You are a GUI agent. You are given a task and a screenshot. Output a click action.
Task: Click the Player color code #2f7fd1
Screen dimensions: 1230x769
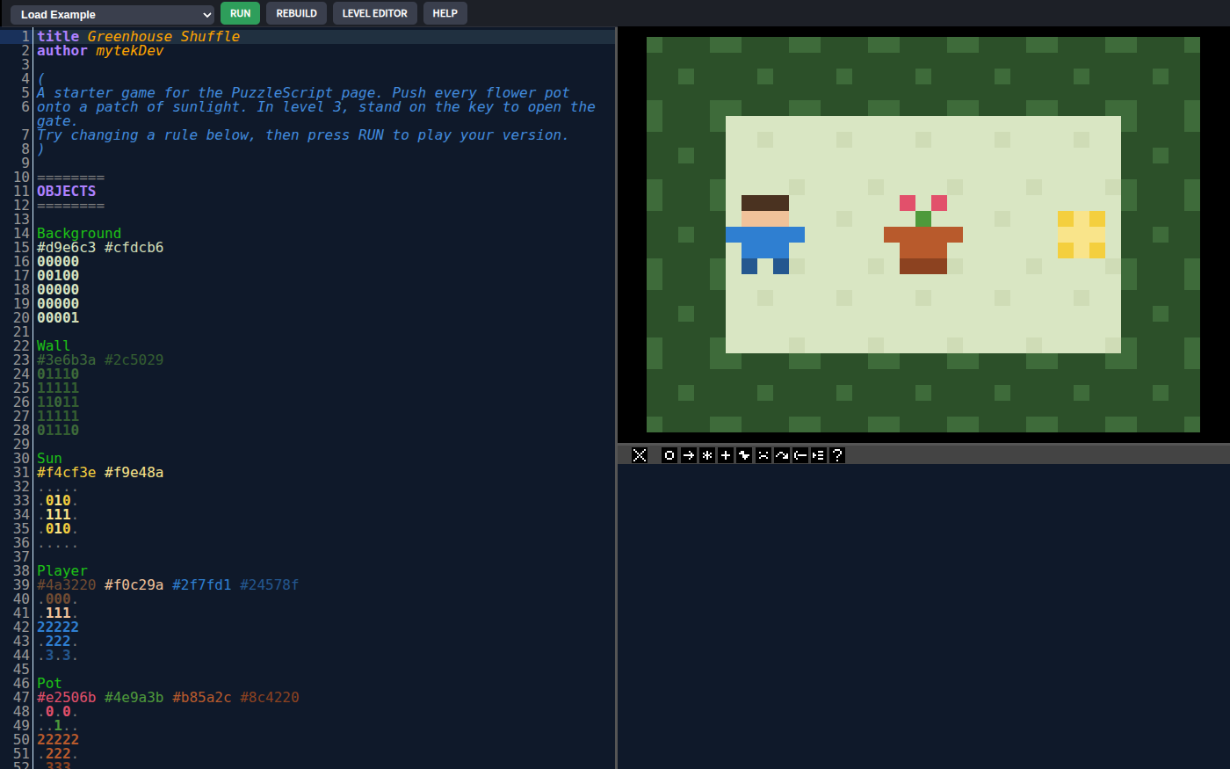tap(202, 584)
